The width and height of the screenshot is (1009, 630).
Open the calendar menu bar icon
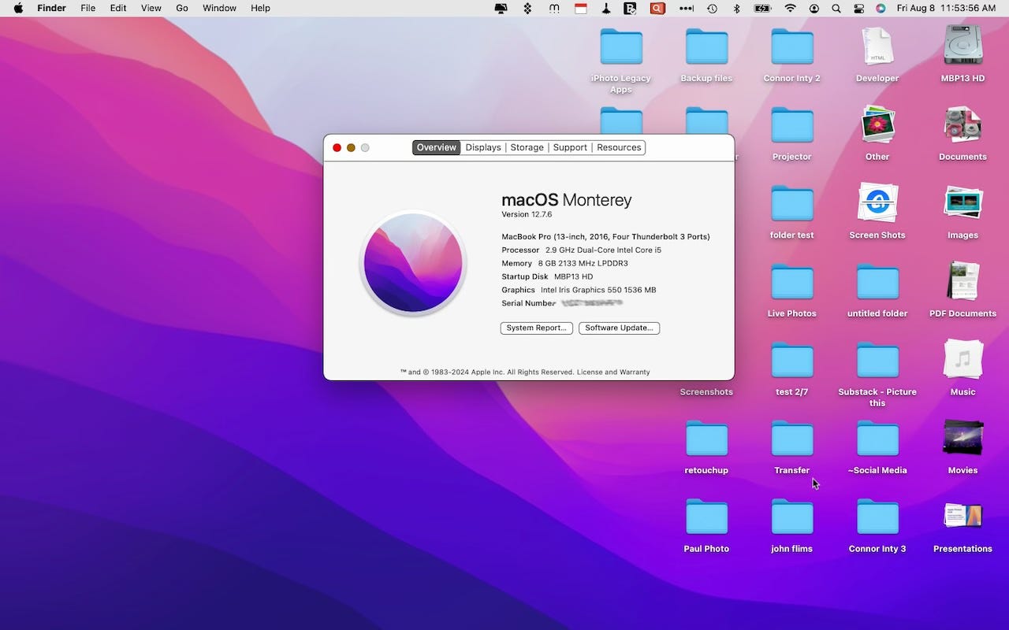(581, 8)
